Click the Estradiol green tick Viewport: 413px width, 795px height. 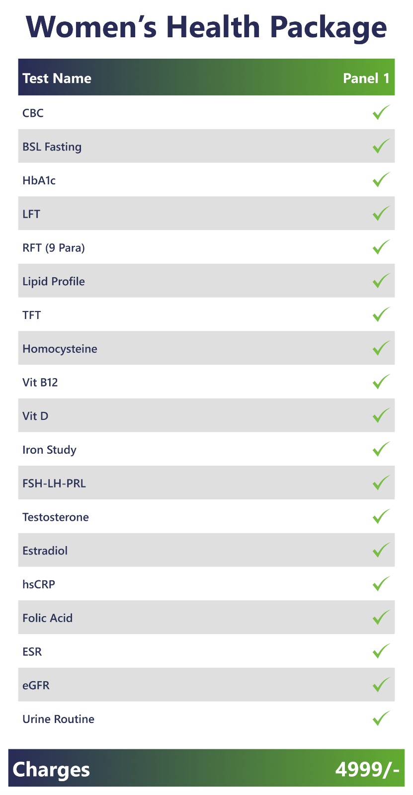pyautogui.click(x=381, y=551)
